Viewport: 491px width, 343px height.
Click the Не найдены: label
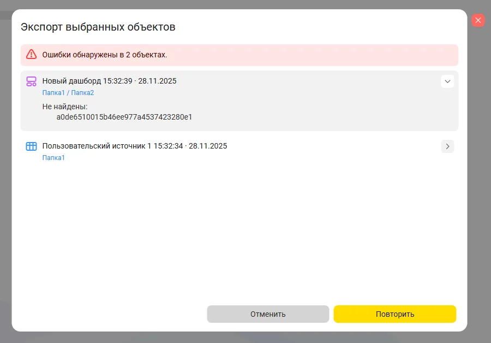[x=65, y=107]
